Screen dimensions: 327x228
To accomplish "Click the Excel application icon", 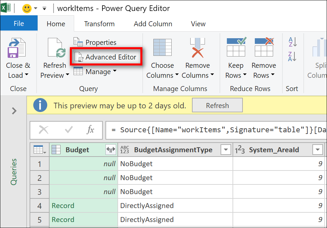I will tap(6, 8).
